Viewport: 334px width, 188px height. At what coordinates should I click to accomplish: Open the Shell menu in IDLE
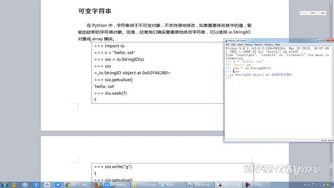click(x=240, y=45)
